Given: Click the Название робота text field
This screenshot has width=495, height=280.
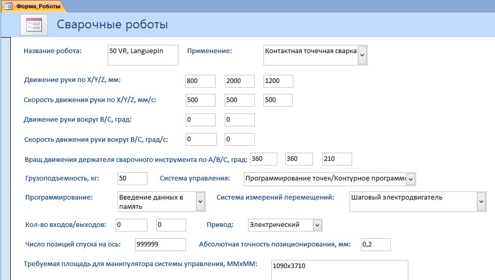Looking at the screenshot, I should click(143, 55).
